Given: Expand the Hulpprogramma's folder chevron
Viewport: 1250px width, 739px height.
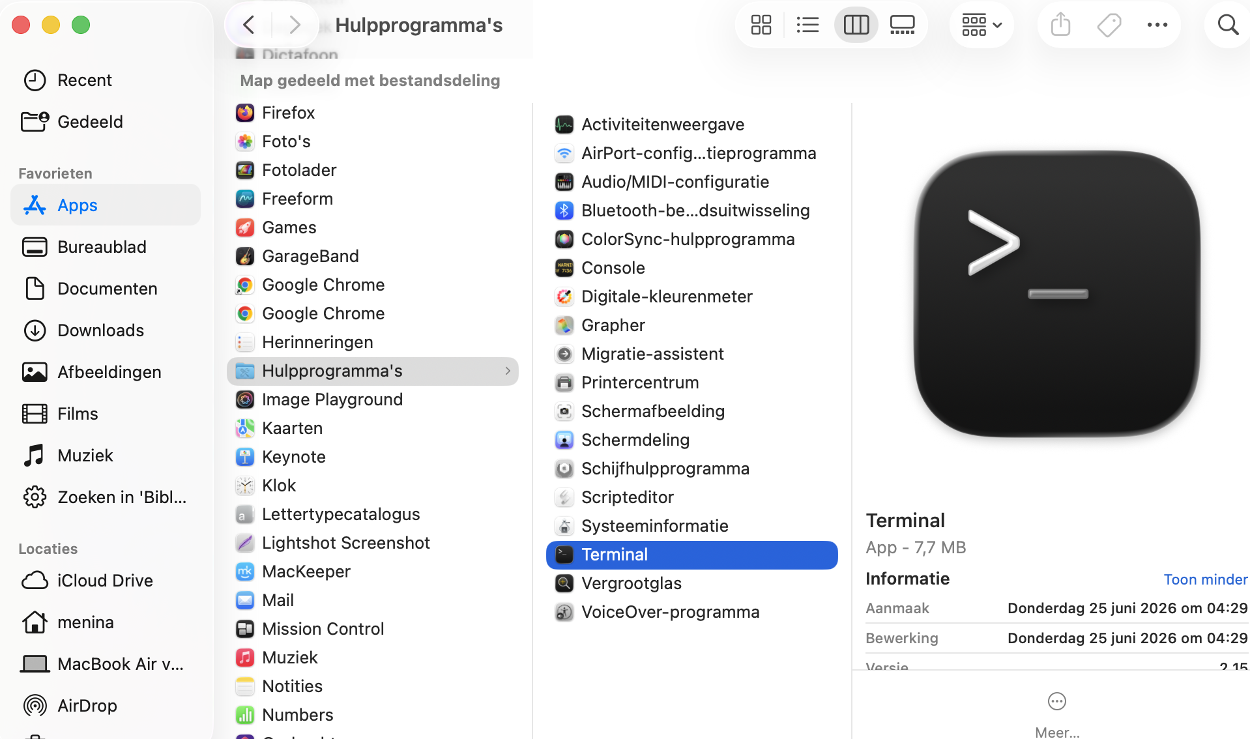Looking at the screenshot, I should (x=508, y=371).
